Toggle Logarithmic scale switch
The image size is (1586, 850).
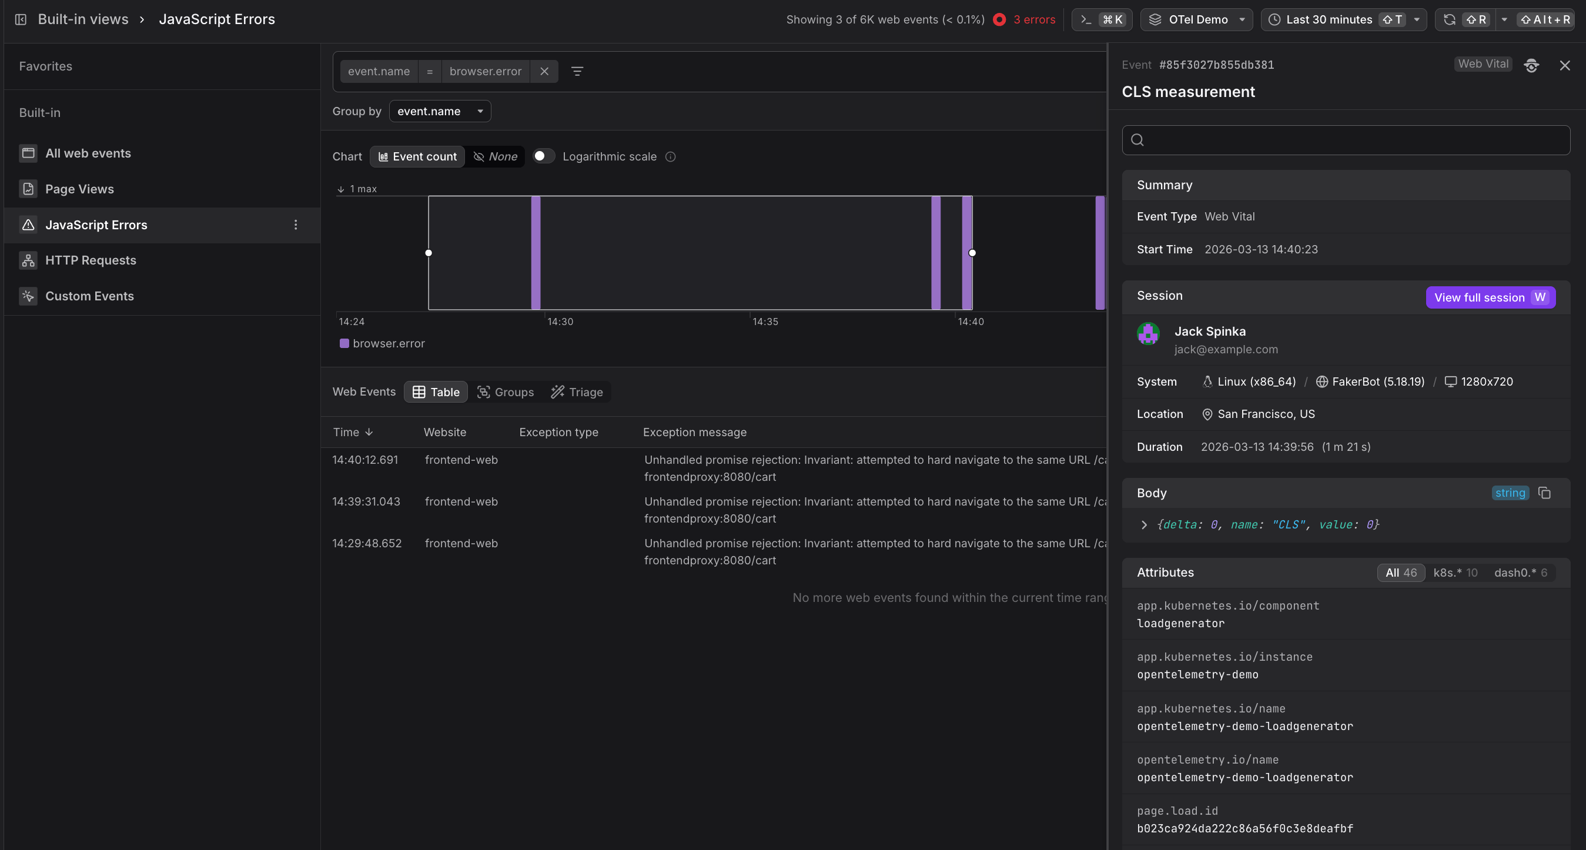click(543, 156)
